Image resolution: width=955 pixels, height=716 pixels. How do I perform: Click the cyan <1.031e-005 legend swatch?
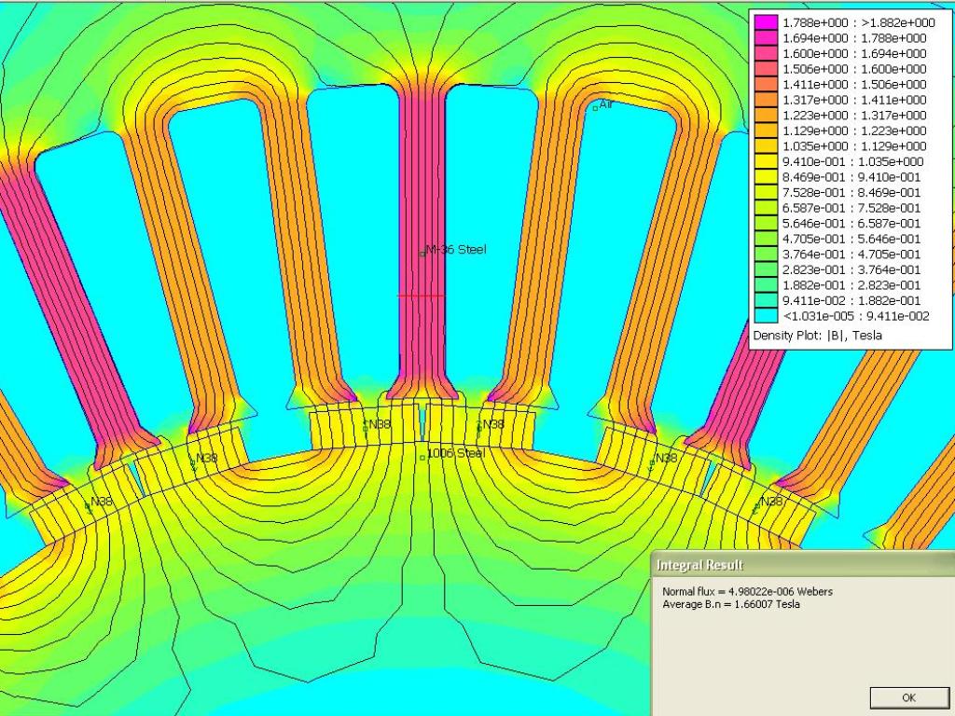(766, 316)
